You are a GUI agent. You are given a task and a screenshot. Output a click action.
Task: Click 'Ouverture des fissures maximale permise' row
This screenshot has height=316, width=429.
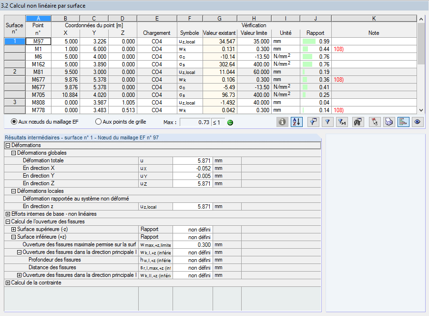[163, 245]
